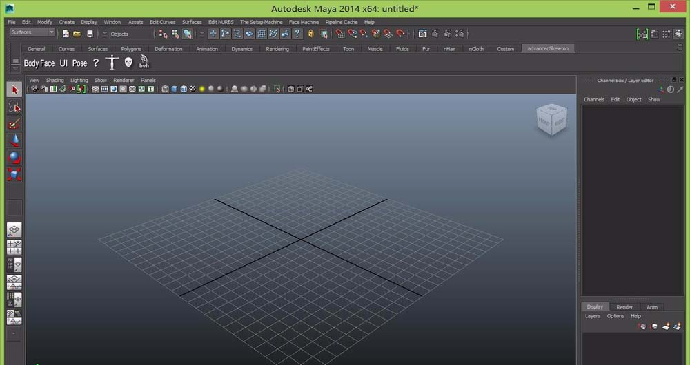Switch to the nCloth shelf tab
The height and width of the screenshot is (365, 690).
click(476, 49)
